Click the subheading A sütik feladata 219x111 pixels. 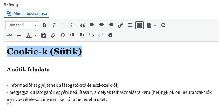pos(28,70)
